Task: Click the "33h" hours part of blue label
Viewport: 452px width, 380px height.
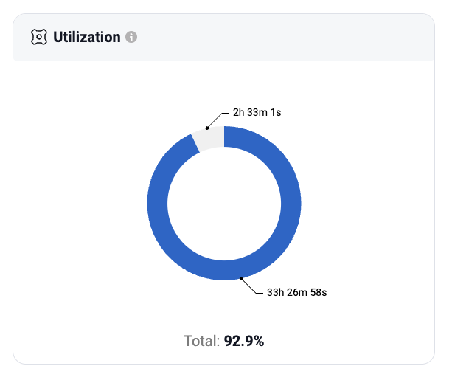Action: (x=275, y=292)
